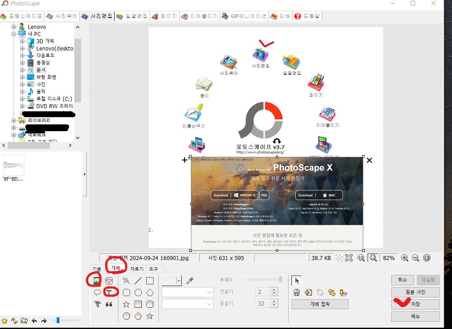This screenshot has width=452, height=329.
Task: Switch to the 기본 editing tab
Action: (97, 269)
